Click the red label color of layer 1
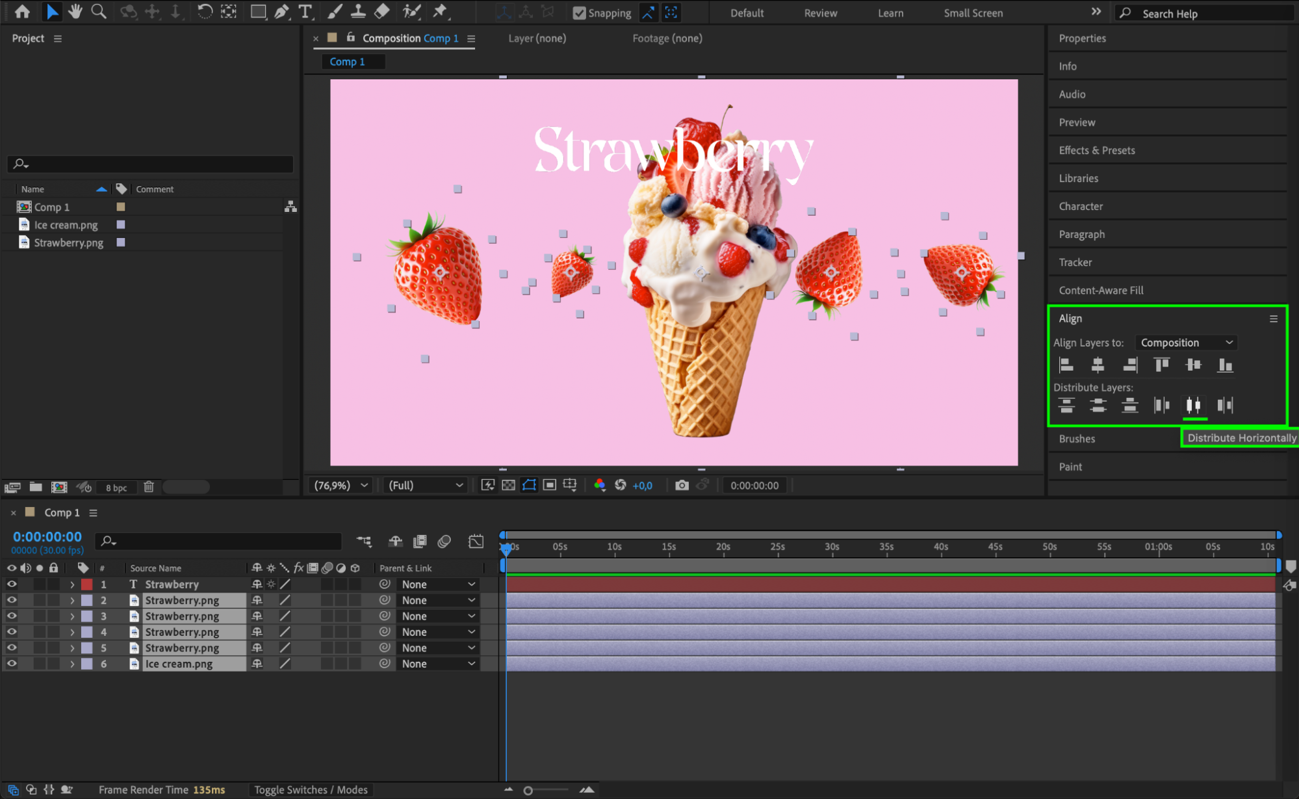The image size is (1299, 799). (x=86, y=584)
